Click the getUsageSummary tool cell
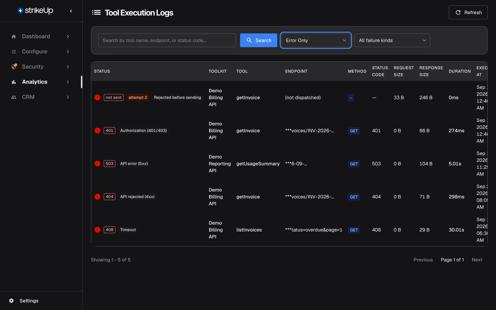Screen dimensions: 496x310 258,164
